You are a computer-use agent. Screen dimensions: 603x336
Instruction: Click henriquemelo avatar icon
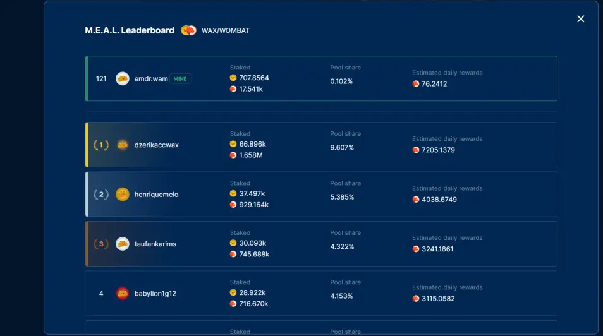[123, 195]
